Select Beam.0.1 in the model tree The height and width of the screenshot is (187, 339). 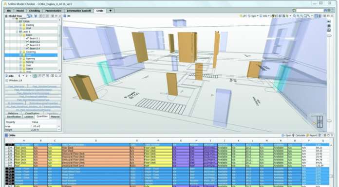point(35,38)
